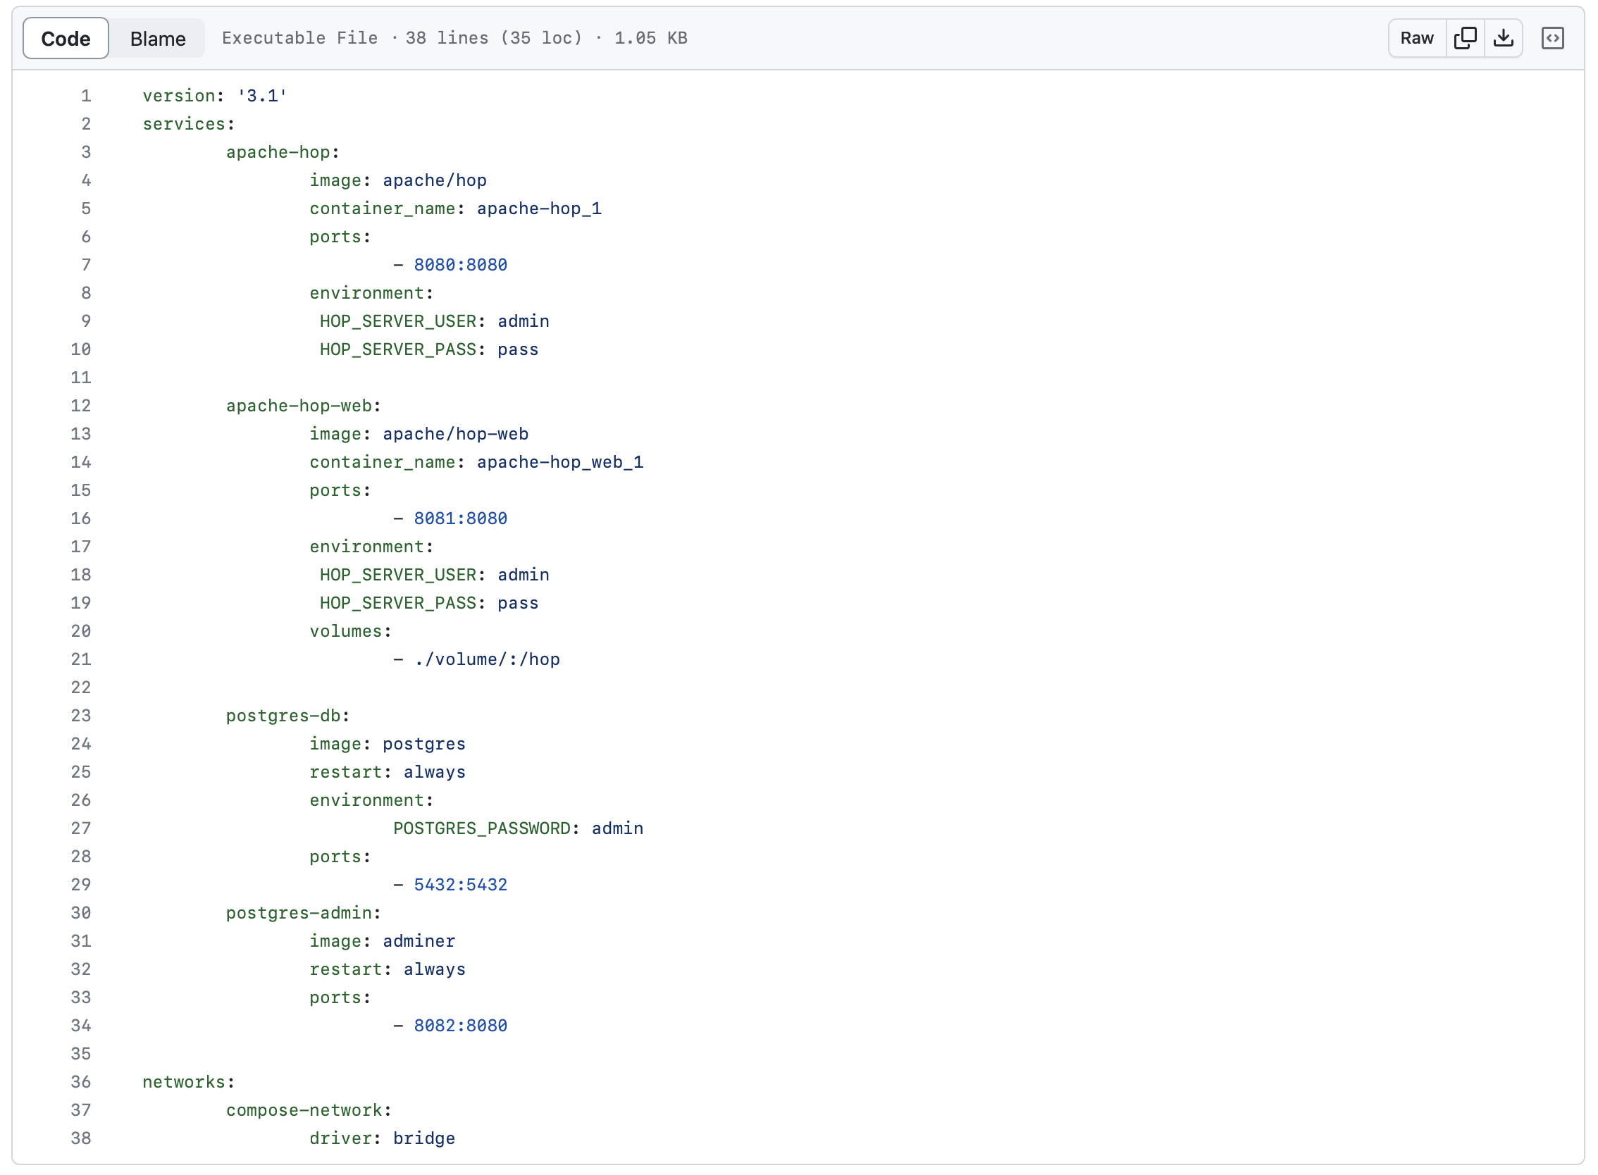Select line number 38
Viewport: 1598px width, 1175px height.
(81, 1138)
